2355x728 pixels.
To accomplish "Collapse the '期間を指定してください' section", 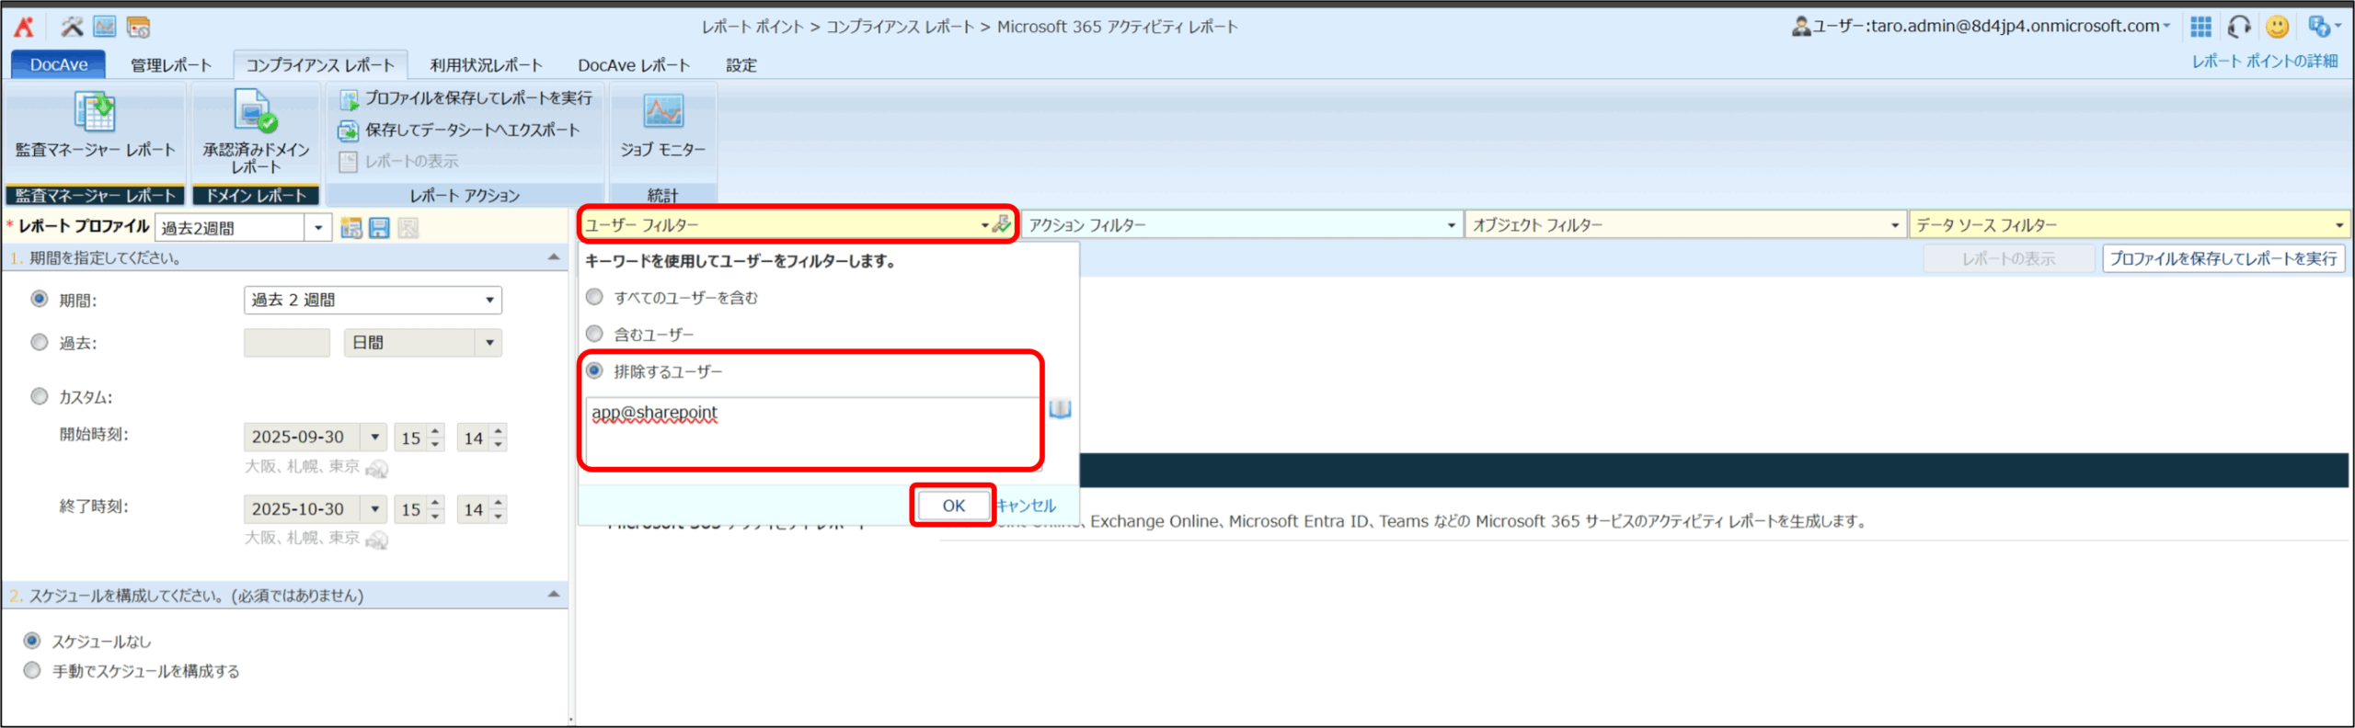I will [x=553, y=257].
